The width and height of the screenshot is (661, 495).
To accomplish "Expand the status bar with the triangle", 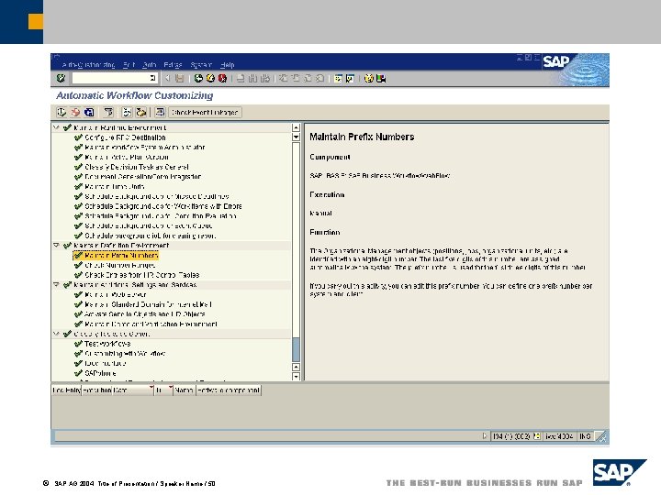I will 485,436.
